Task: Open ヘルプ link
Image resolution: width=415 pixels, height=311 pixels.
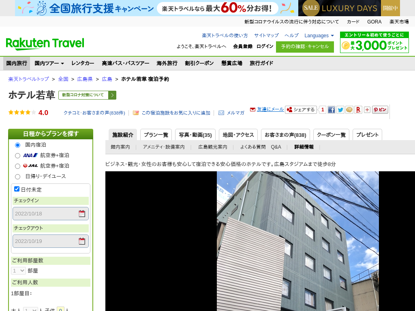Action: point(291,36)
